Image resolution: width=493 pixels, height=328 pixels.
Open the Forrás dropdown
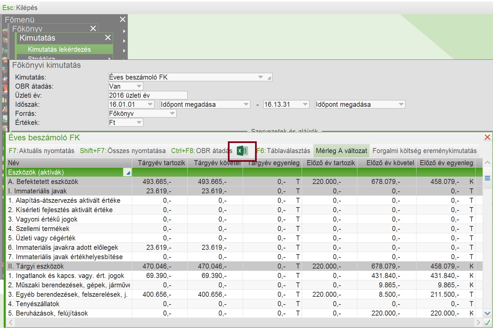[172, 113]
